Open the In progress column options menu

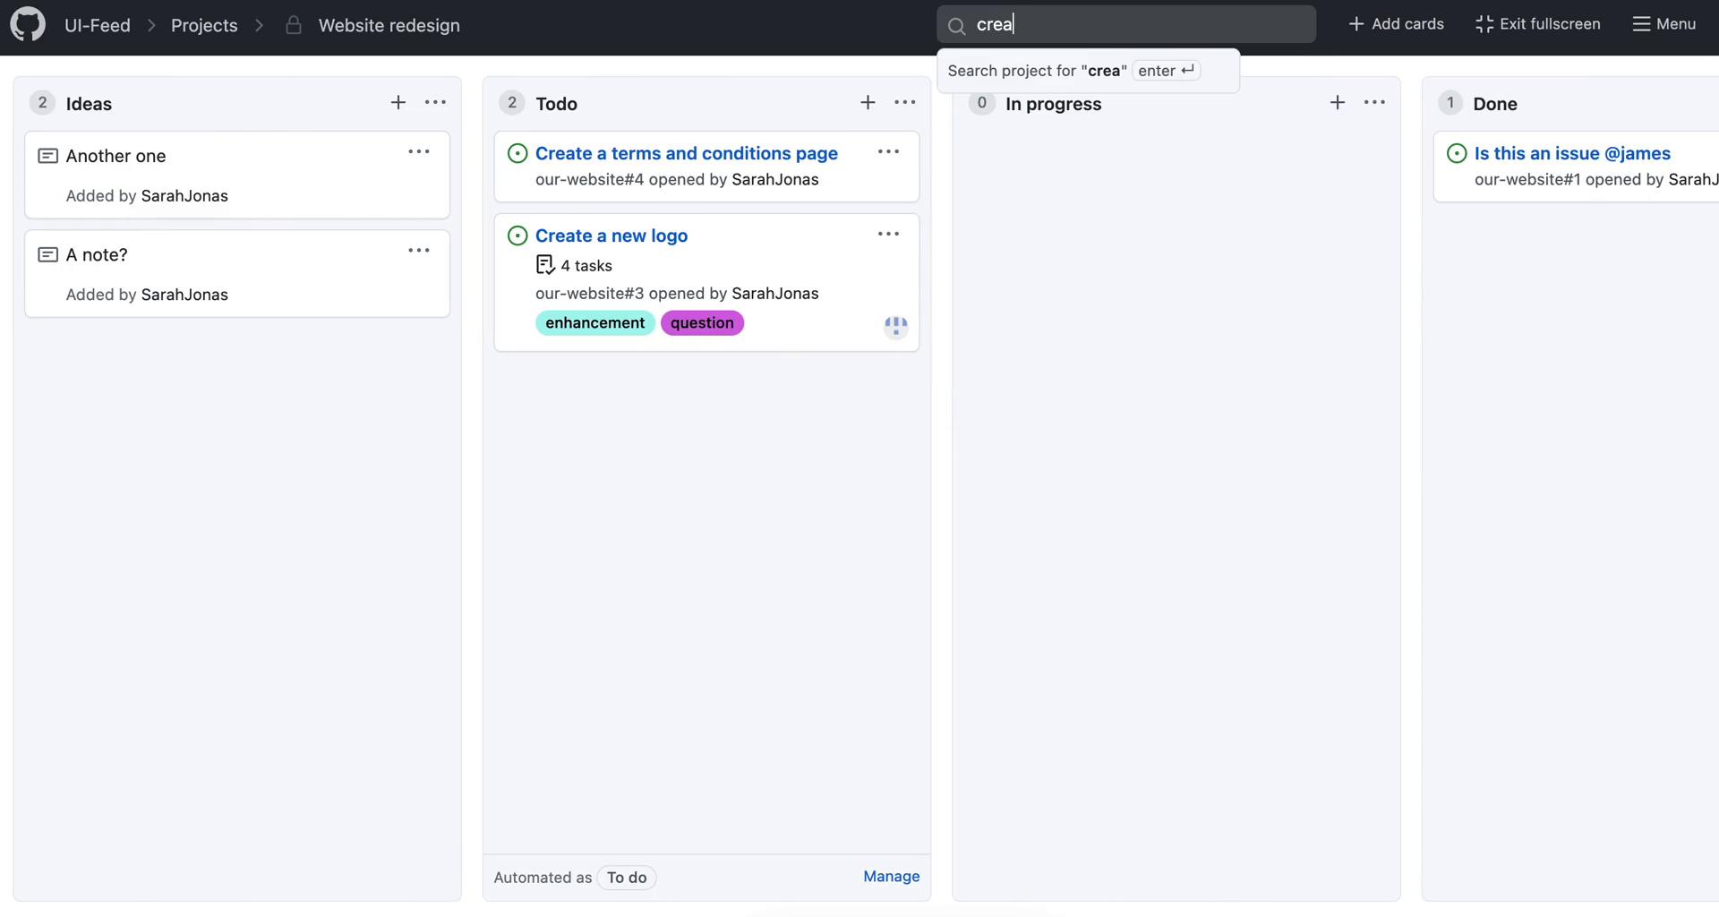[1374, 103]
